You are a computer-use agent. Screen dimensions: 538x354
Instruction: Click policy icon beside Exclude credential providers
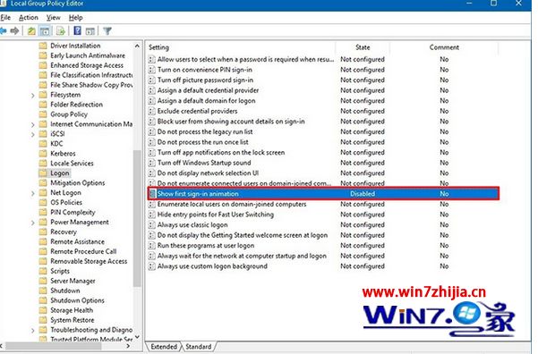pyautogui.click(x=151, y=111)
